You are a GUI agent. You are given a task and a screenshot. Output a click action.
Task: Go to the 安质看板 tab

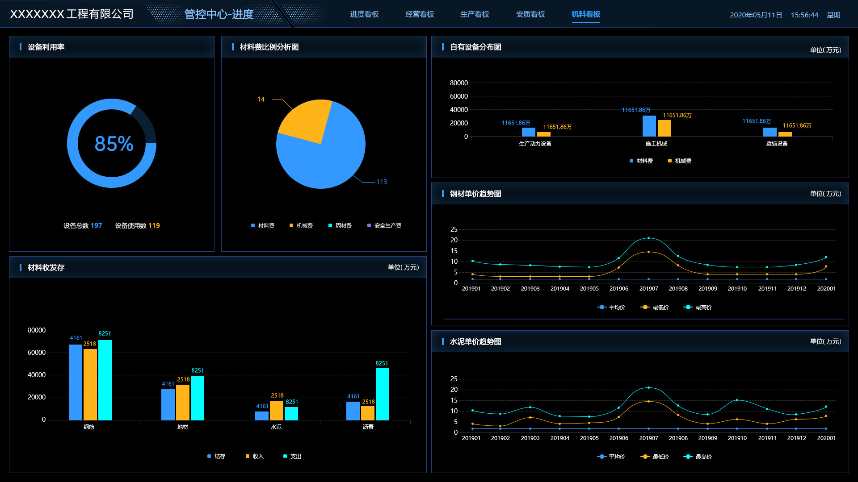(x=530, y=14)
